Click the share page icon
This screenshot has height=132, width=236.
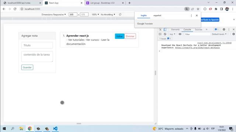point(192,9)
